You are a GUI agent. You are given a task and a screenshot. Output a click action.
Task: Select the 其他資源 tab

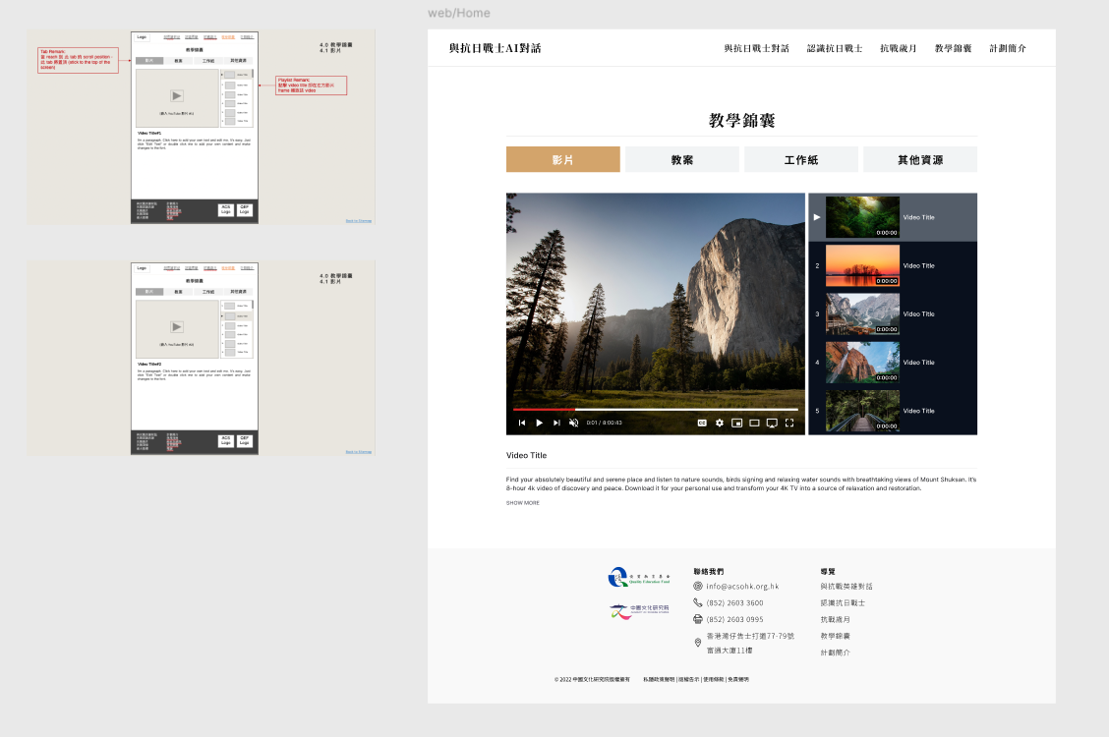920,160
